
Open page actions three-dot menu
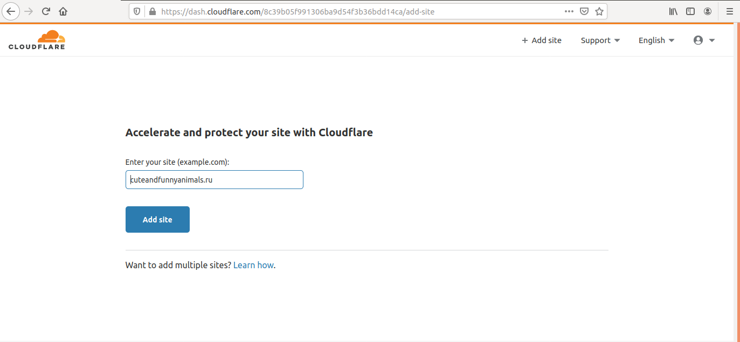click(569, 11)
